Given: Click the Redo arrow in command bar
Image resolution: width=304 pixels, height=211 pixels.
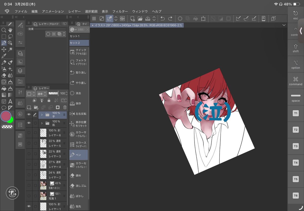Looking at the screenshot, I should [x=170, y=18].
